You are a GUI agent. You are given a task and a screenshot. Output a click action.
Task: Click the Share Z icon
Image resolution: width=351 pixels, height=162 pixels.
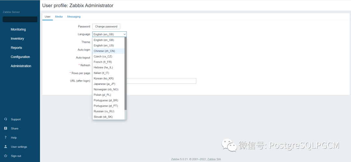click(6, 129)
